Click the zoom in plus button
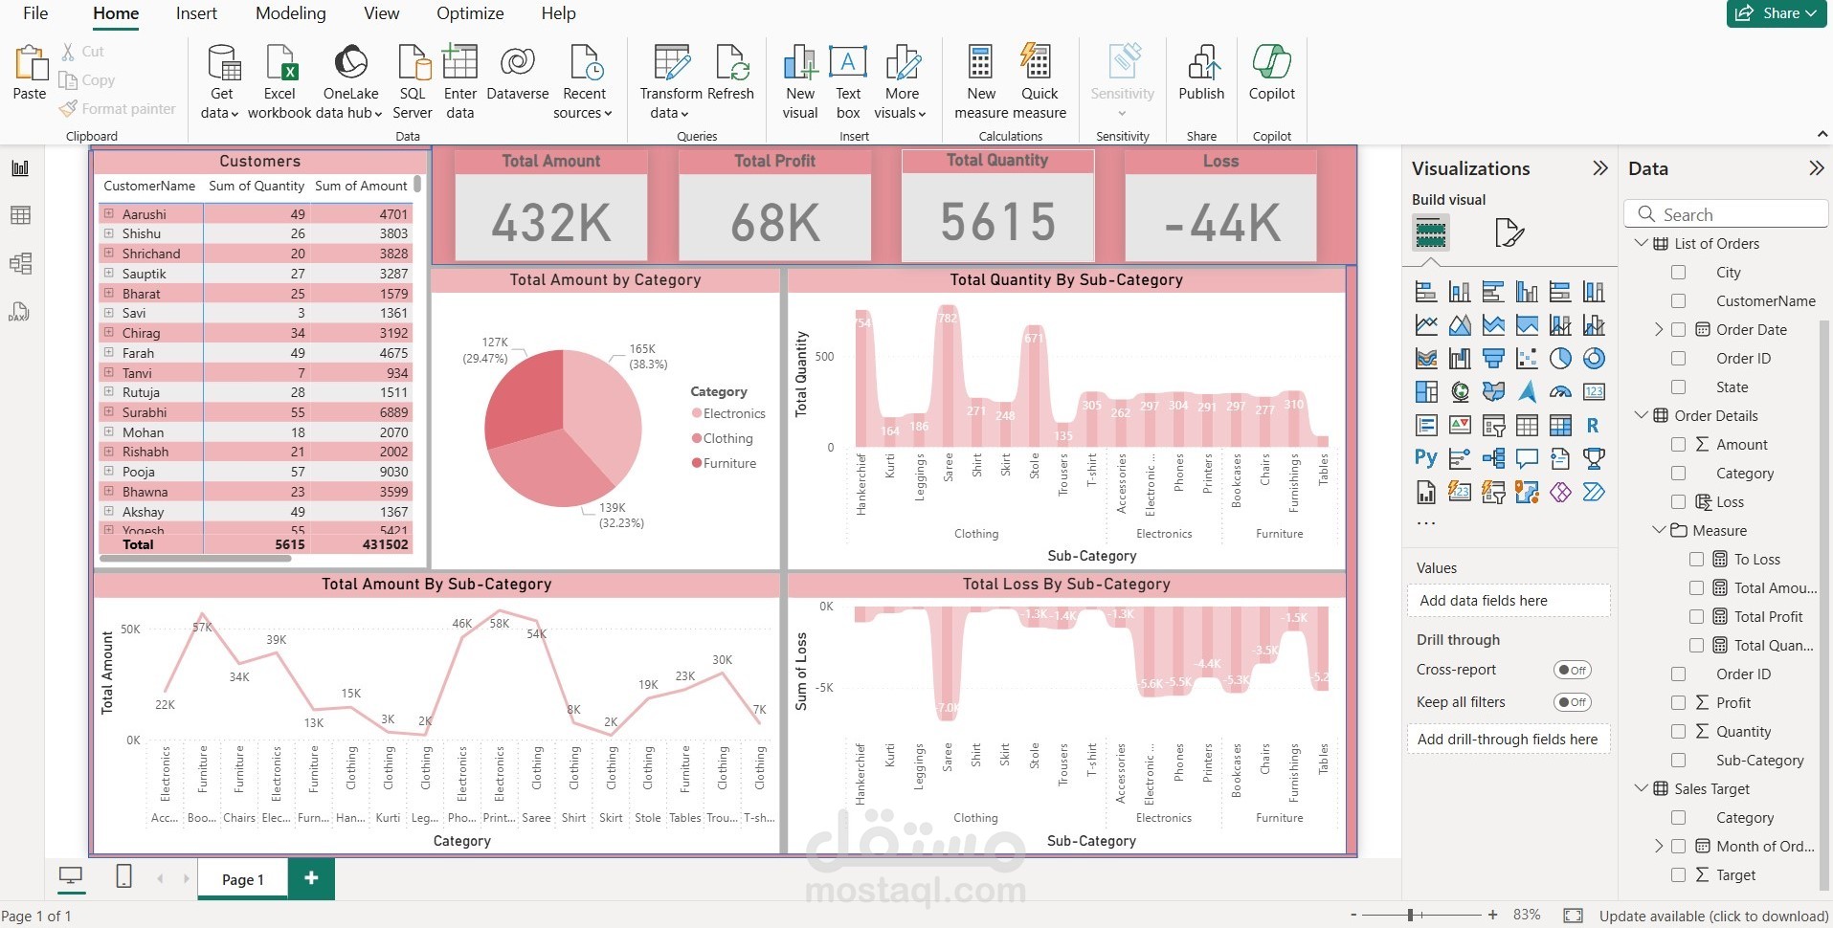1833x928 pixels. [1492, 916]
